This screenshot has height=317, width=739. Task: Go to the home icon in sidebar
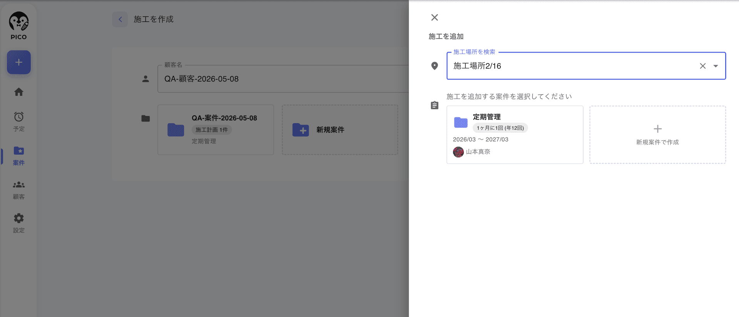point(19,92)
